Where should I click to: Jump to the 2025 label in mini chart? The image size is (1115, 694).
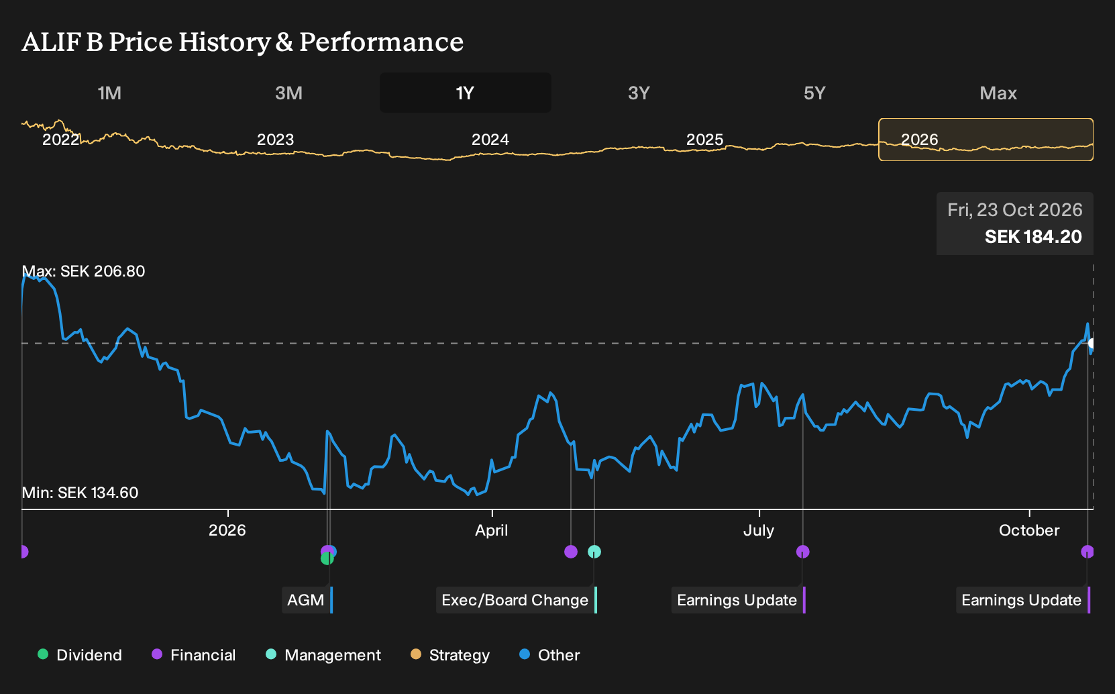coord(704,140)
